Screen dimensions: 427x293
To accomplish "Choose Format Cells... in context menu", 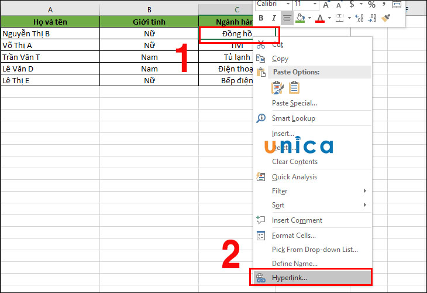I will click(294, 236).
